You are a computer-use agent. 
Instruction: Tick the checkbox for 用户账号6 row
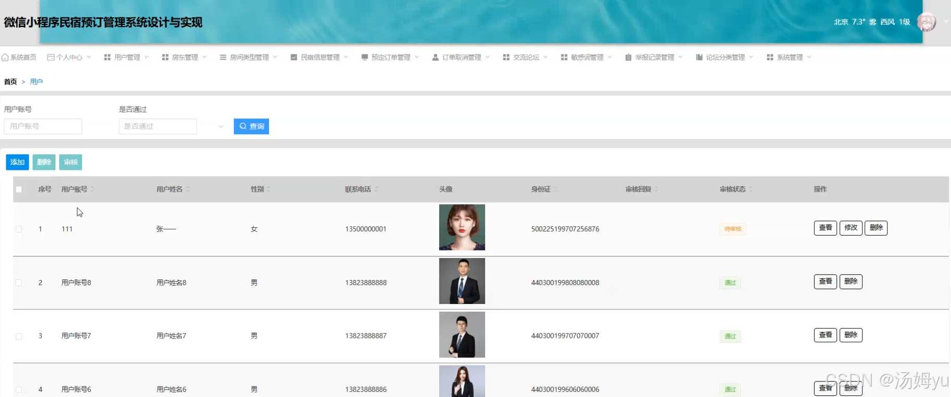click(19, 390)
